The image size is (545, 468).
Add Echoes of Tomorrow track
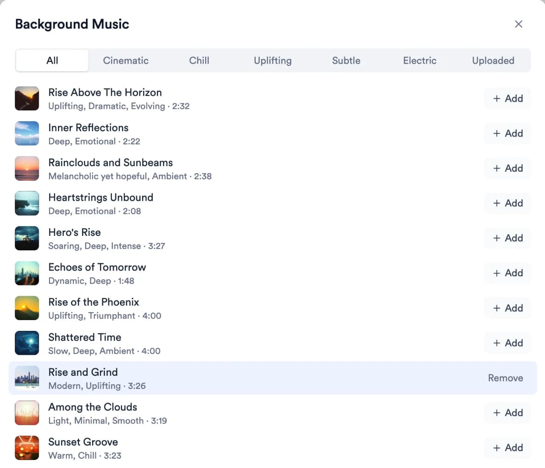[508, 273]
